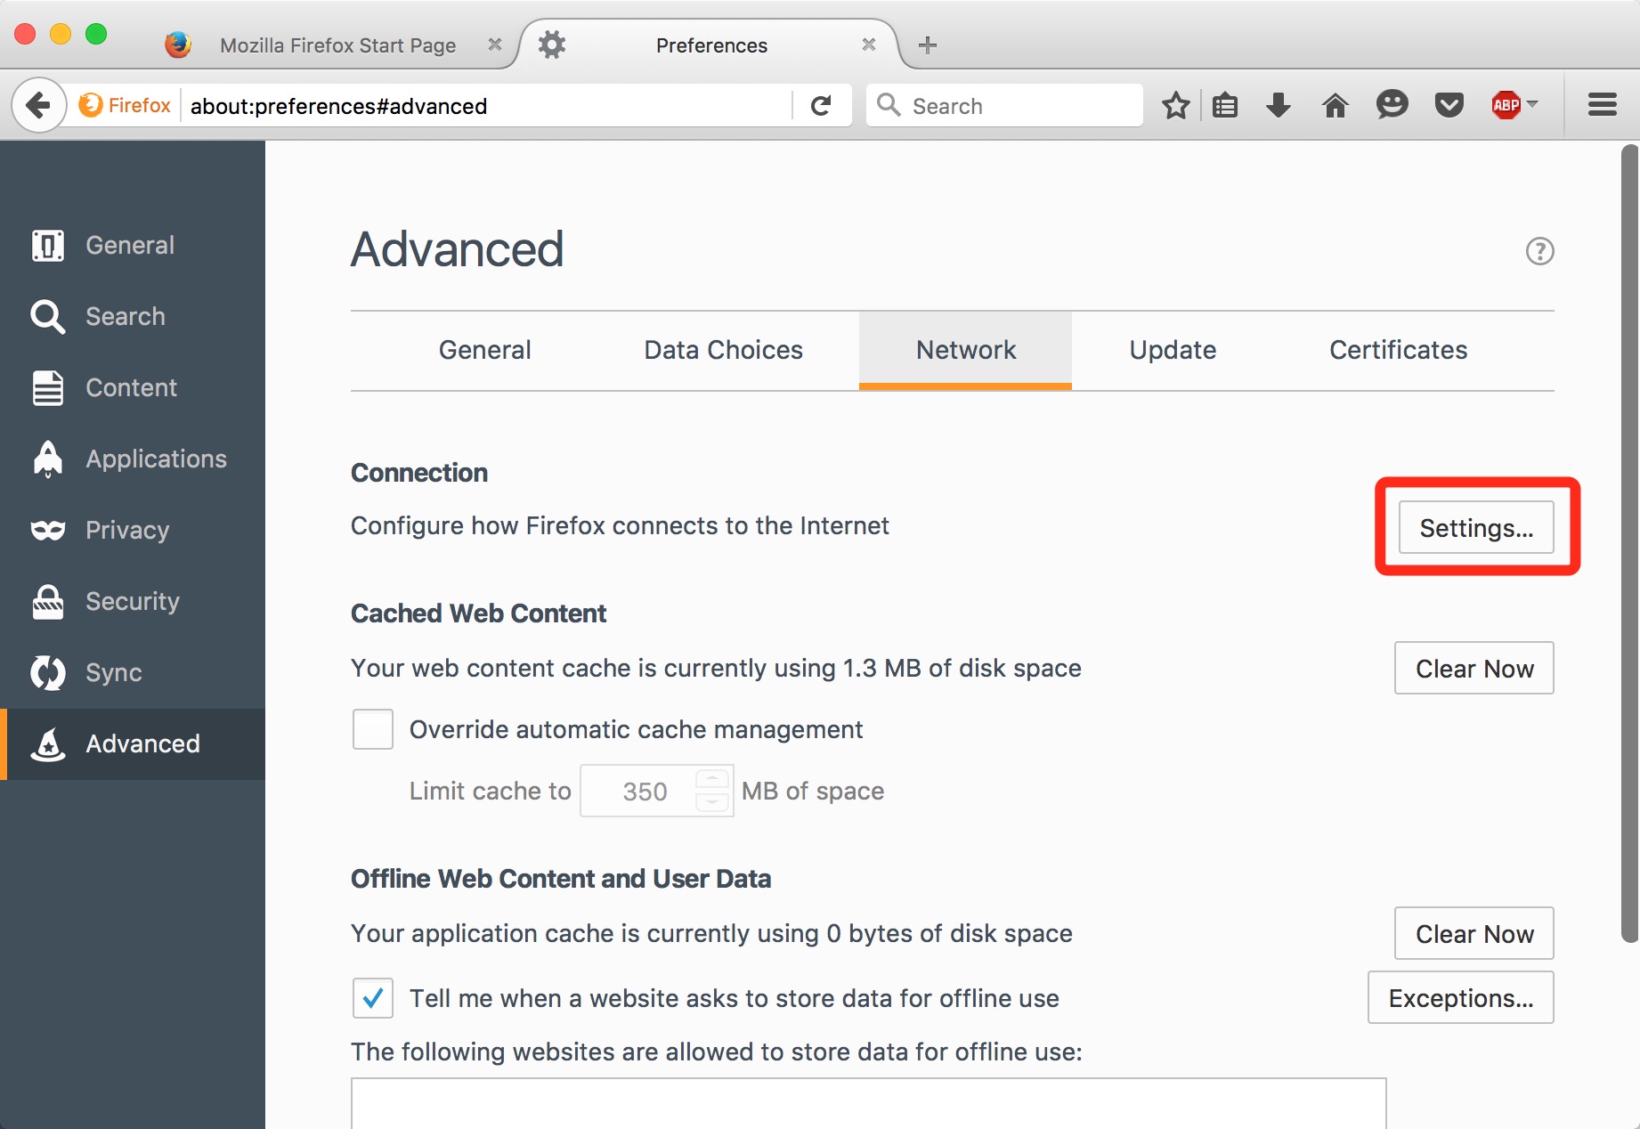Switch to the Update subtab
The height and width of the screenshot is (1129, 1640).
pos(1173,350)
